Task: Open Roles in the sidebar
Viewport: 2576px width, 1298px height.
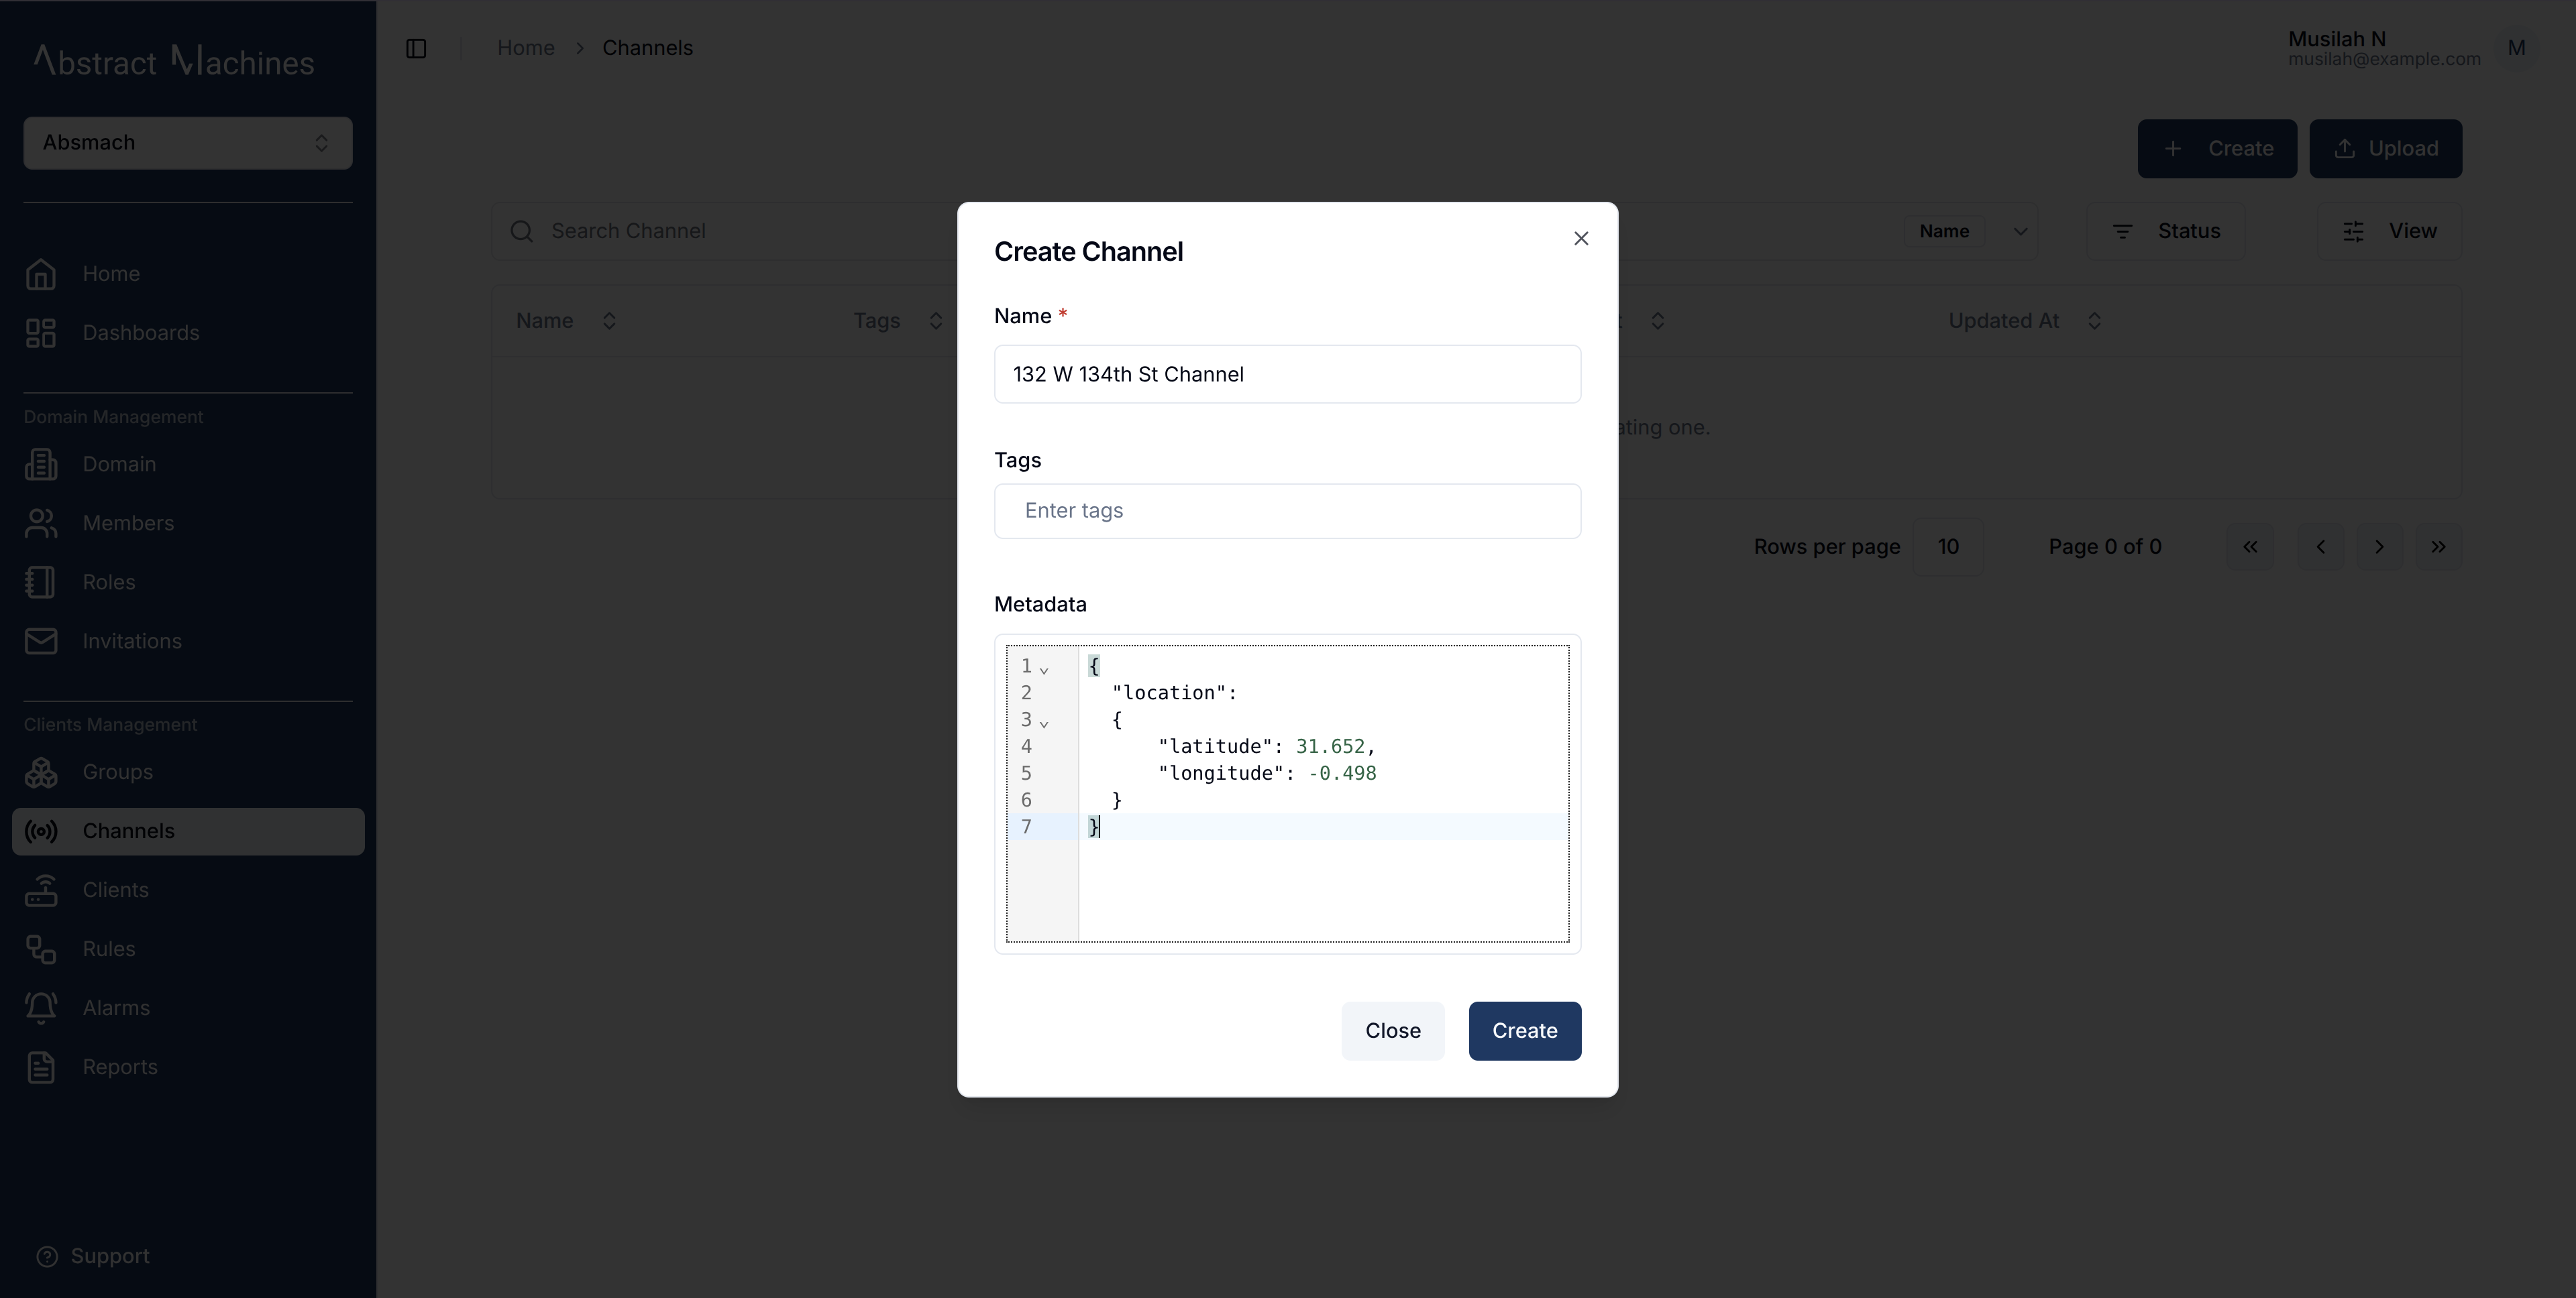Action: (188, 583)
